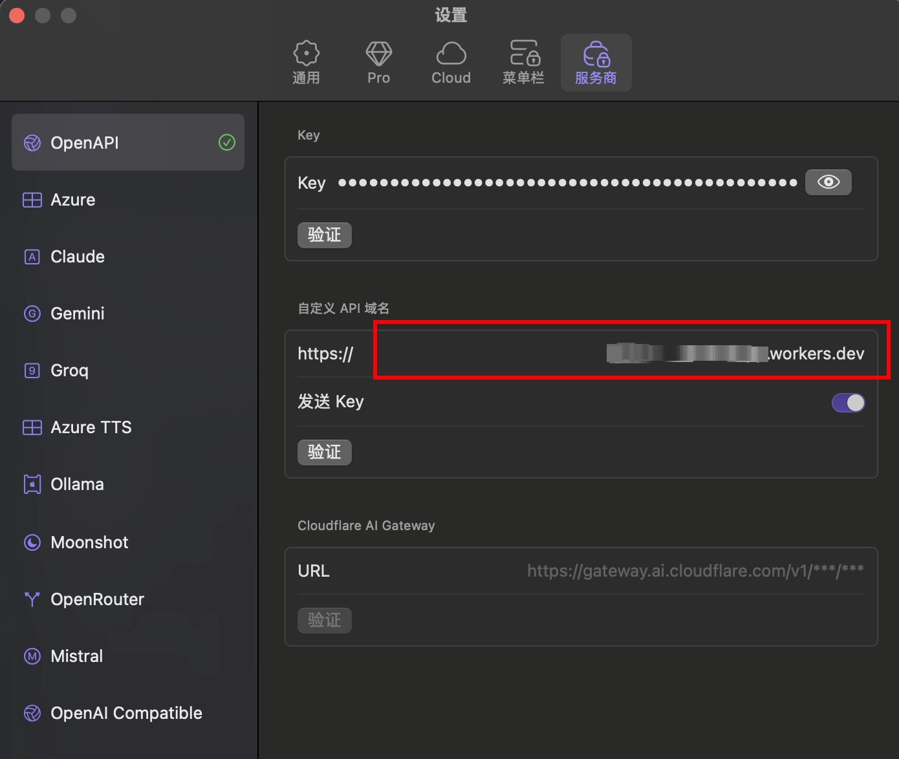
Task: Click the OpenAPI provider icon
Action: tap(32, 143)
